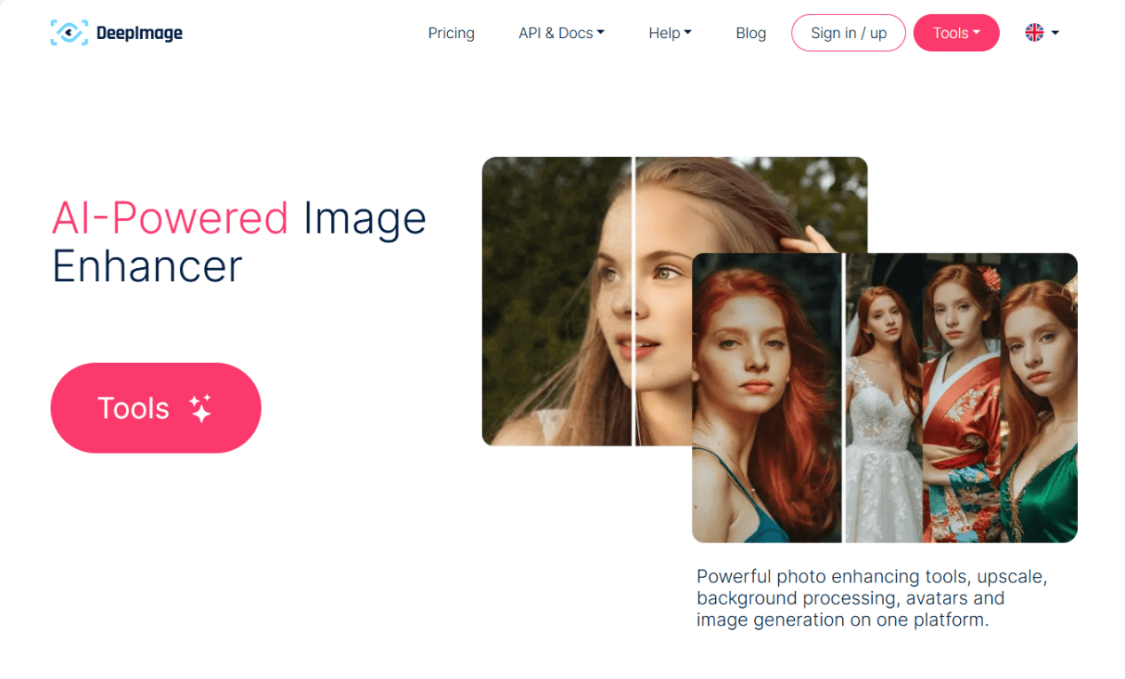This screenshot has width=1125, height=679.
Task: Expand the caret next to API & Docs
Action: tap(601, 33)
